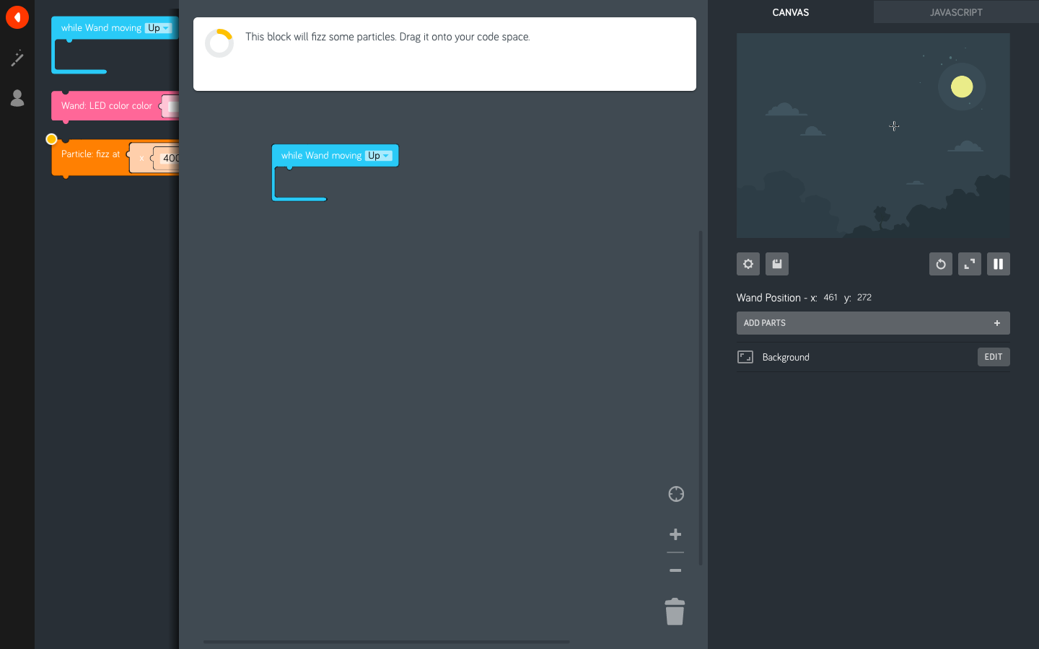Open Up dropdown in workspace Wand block
The height and width of the screenshot is (649, 1039).
(379, 156)
